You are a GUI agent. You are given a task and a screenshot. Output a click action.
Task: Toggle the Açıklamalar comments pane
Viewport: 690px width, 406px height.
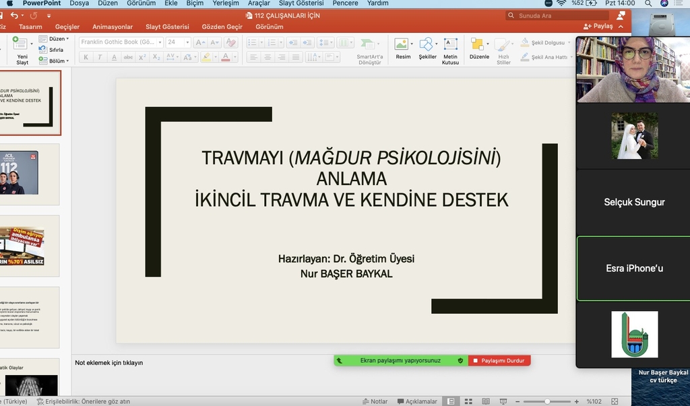pyautogui.click(x=416, y=401)
